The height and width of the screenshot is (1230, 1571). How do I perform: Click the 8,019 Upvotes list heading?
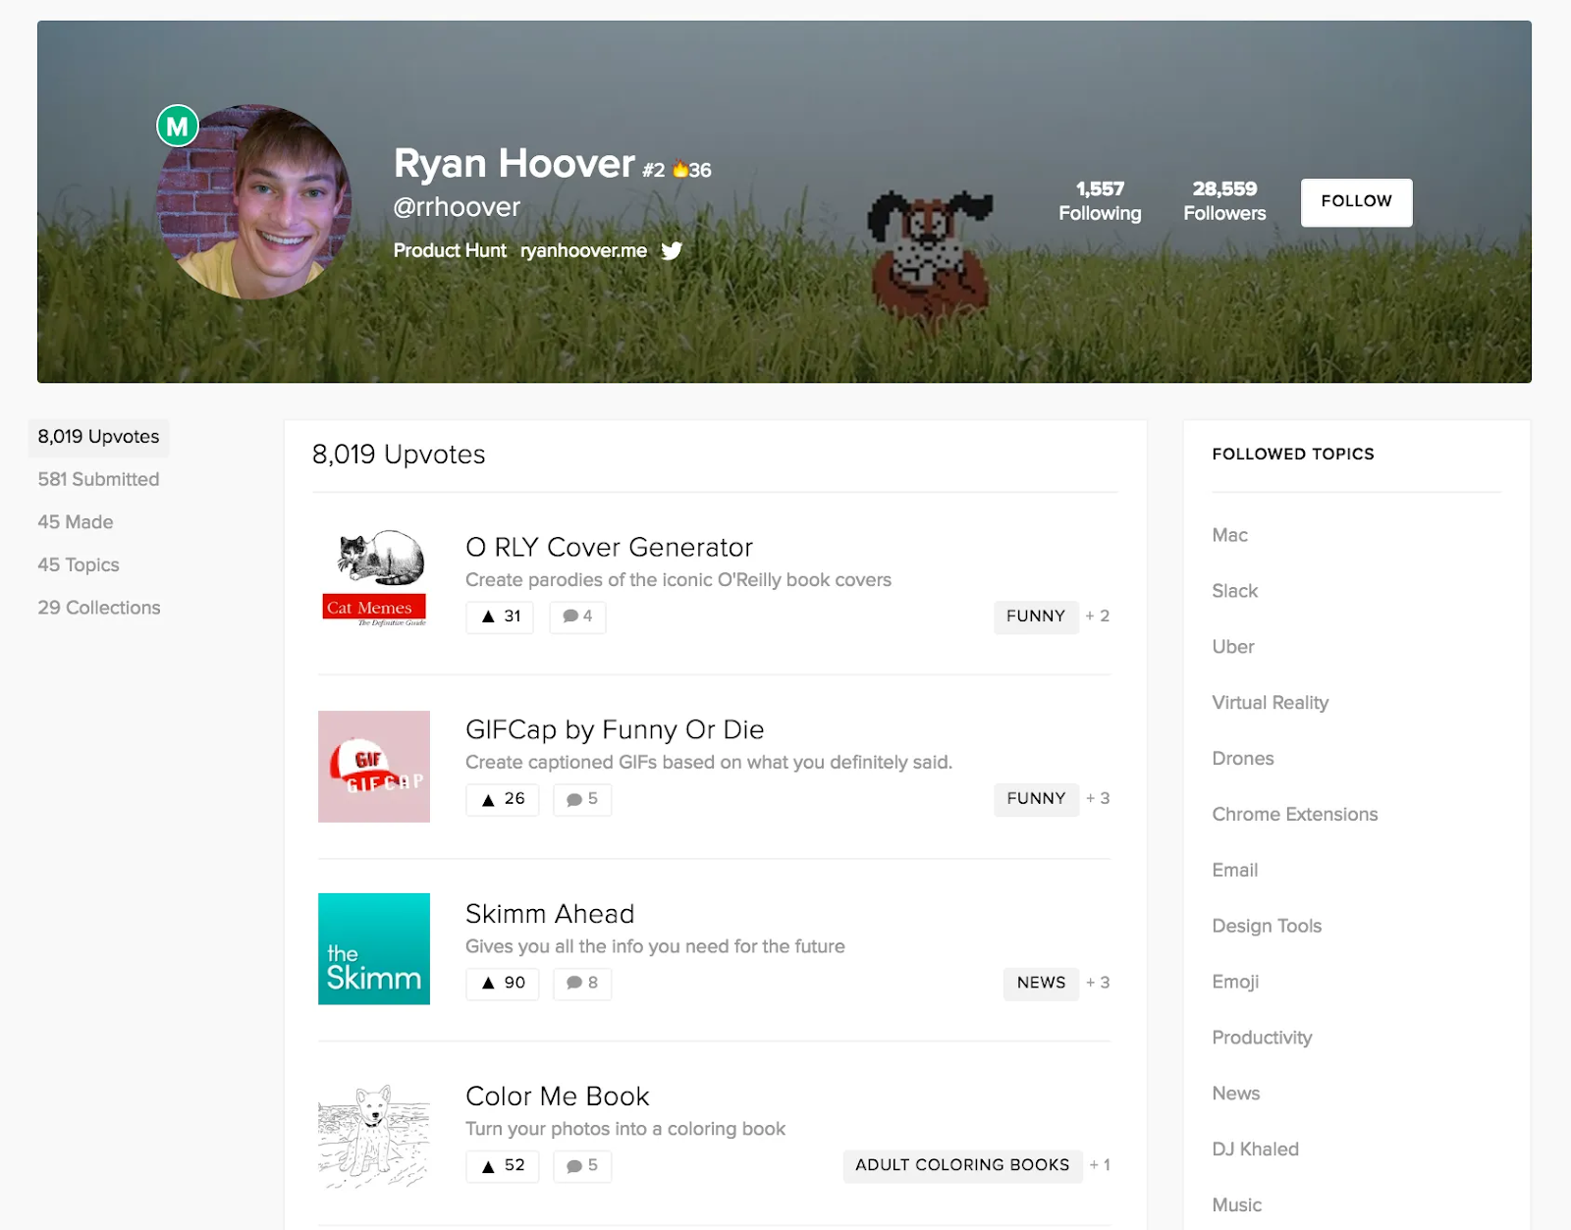(x=399, y=455)
